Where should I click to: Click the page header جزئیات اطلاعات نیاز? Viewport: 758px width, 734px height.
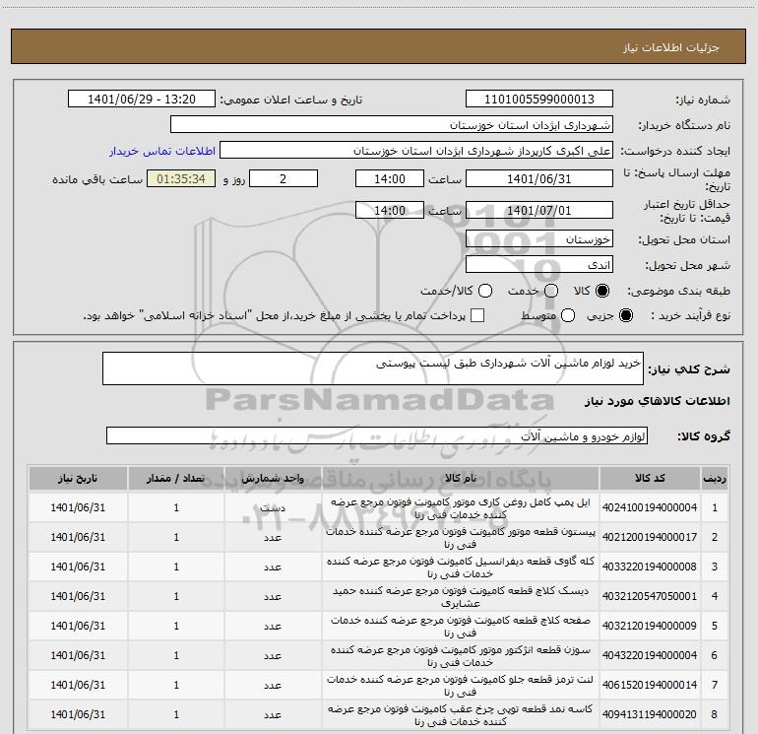click(x=671, y=47)
